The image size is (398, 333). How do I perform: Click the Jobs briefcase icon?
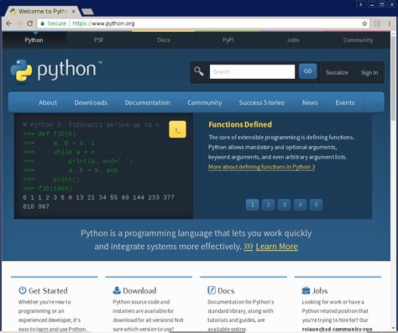tap(306, 290)
